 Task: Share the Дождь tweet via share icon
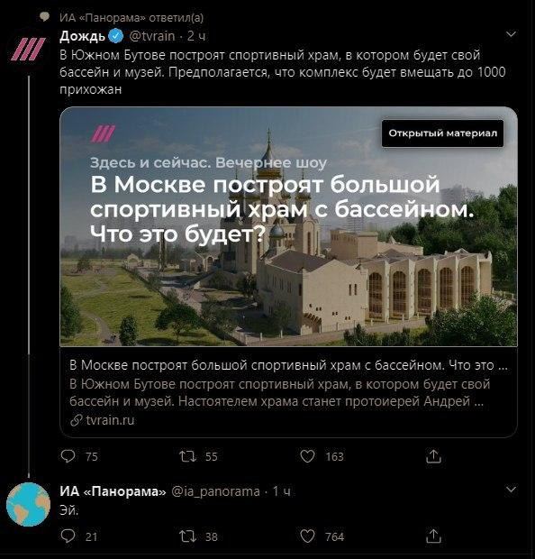pyautogui.click(x=433, y=456)
